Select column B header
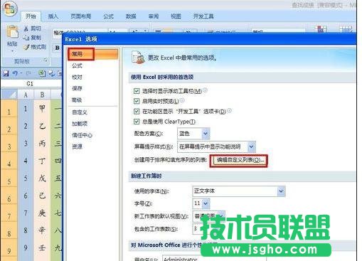362x261 pixels. (x=42, y=95)
